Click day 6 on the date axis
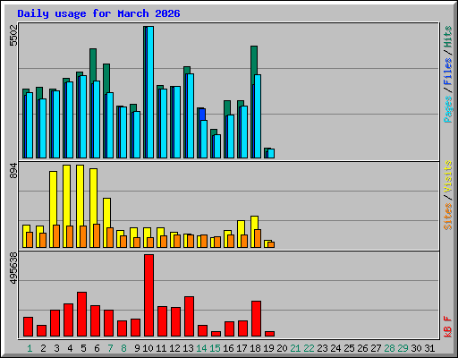Screen dimensions: 458x358 click(x=97, y=348)
